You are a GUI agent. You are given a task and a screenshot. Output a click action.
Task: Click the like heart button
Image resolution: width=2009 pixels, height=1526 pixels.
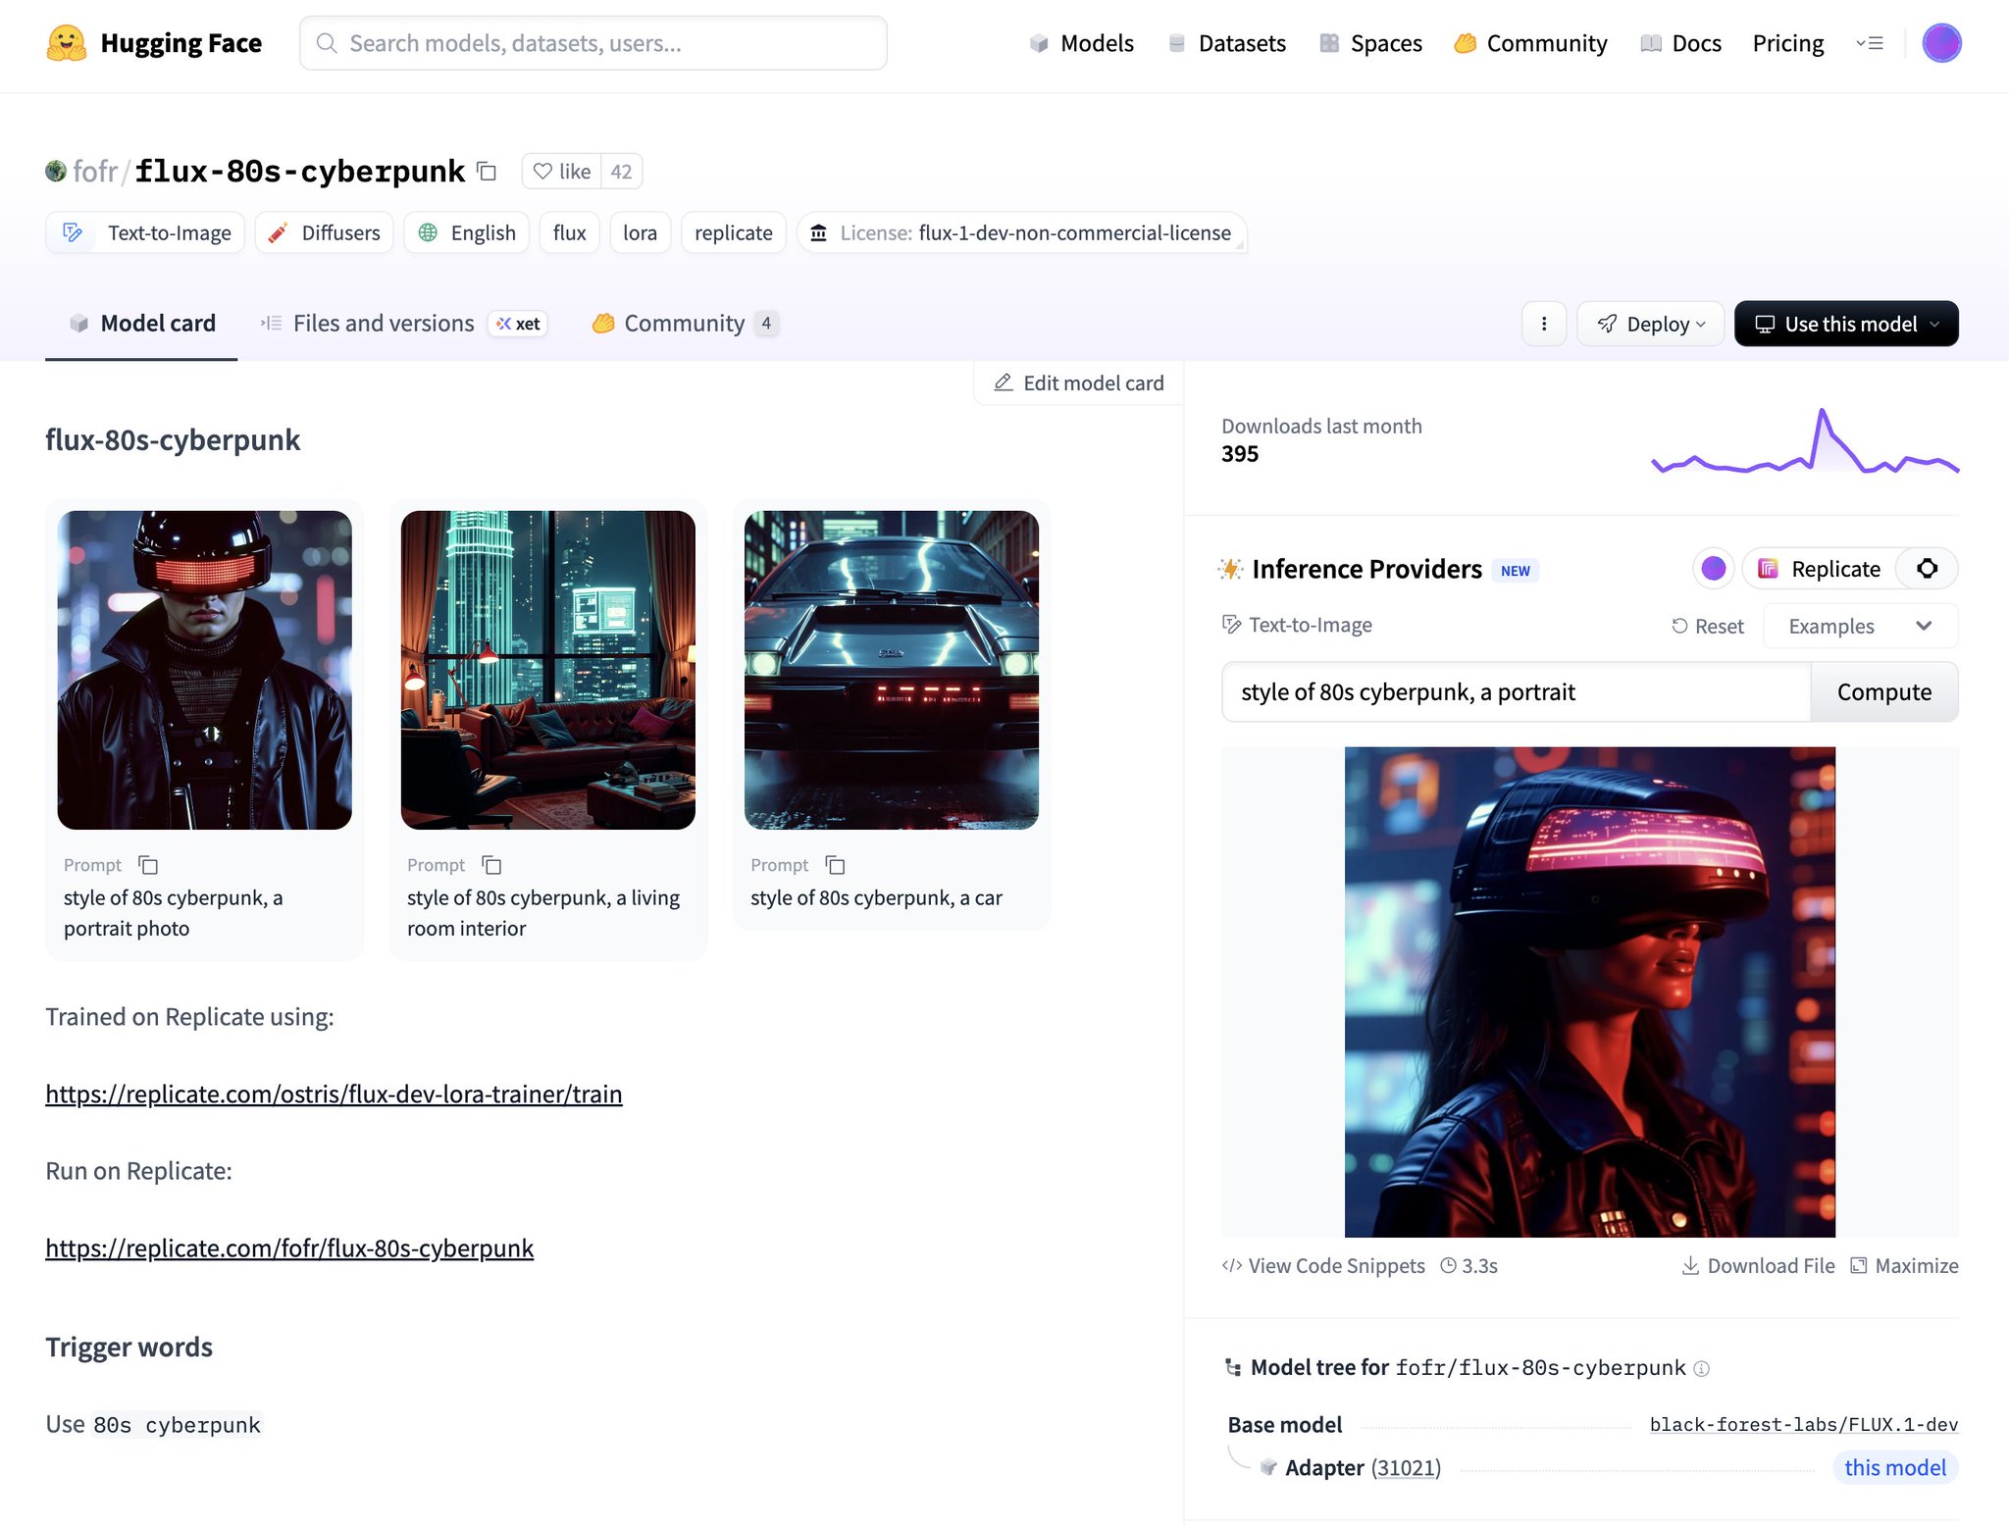[x=562, y=172]
